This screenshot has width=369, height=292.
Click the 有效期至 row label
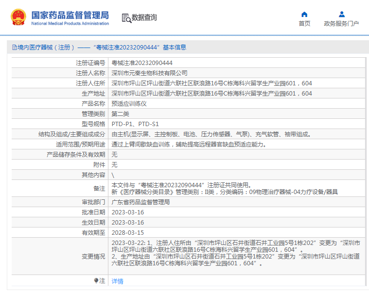(93, 233)
